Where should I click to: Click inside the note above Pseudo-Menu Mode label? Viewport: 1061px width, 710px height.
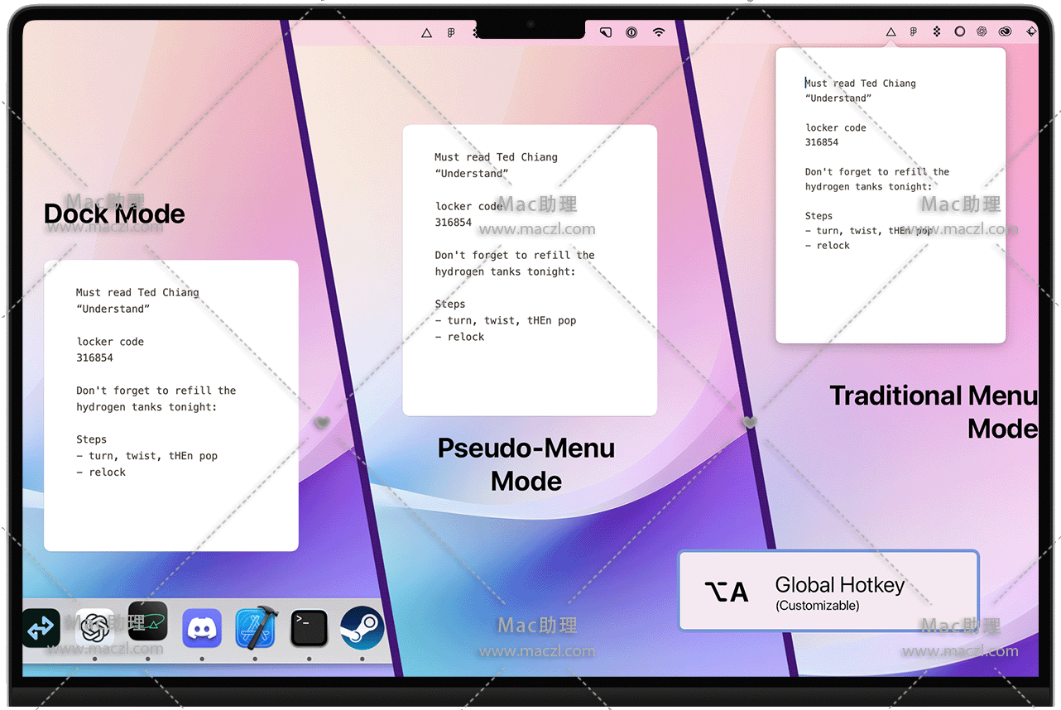point(529,270)
